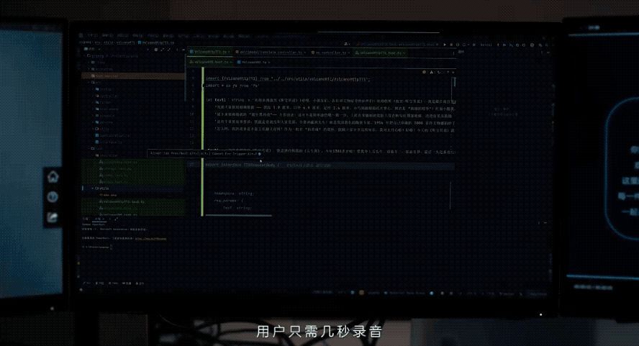This screenshot has width=639, height=346.
Task: Go to previous highlighted error arrow
Action: pos(448,72)
